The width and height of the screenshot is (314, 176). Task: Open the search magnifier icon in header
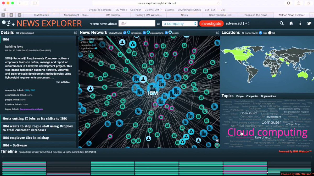282,23
